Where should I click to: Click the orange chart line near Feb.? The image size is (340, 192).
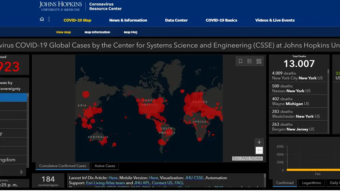coord(313,170)
